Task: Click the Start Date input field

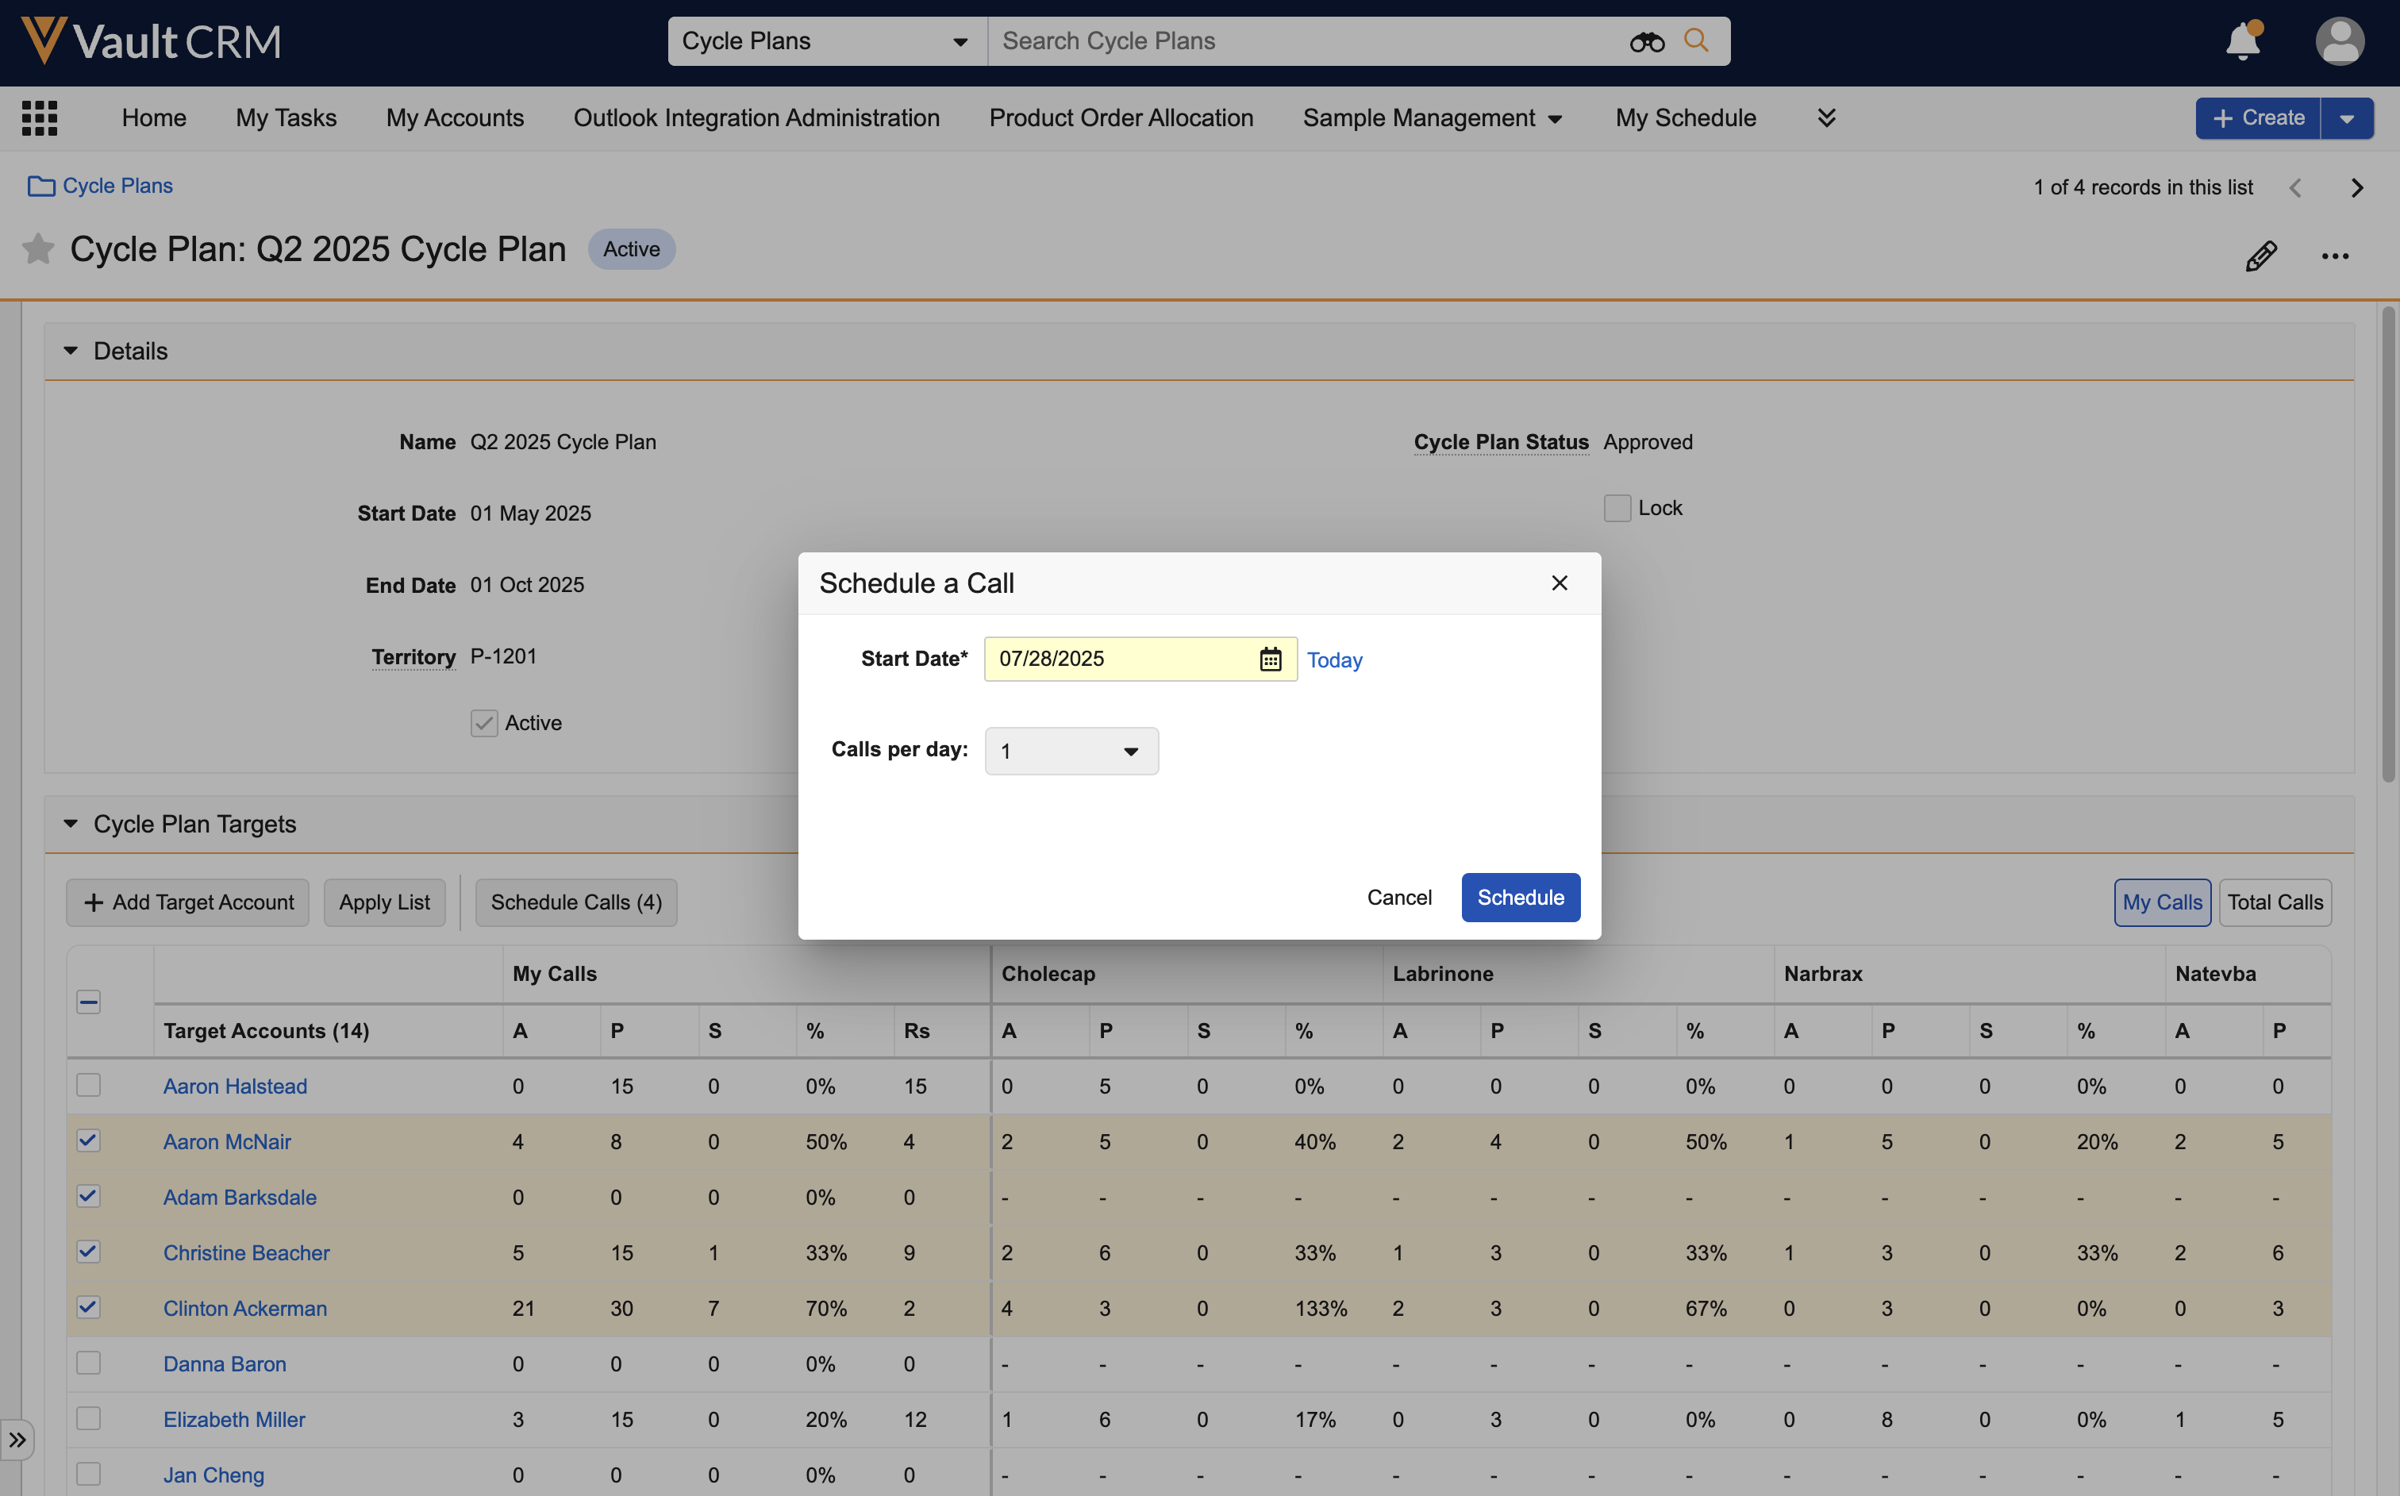Action: pyautogui.click(x=1118, y=659)
